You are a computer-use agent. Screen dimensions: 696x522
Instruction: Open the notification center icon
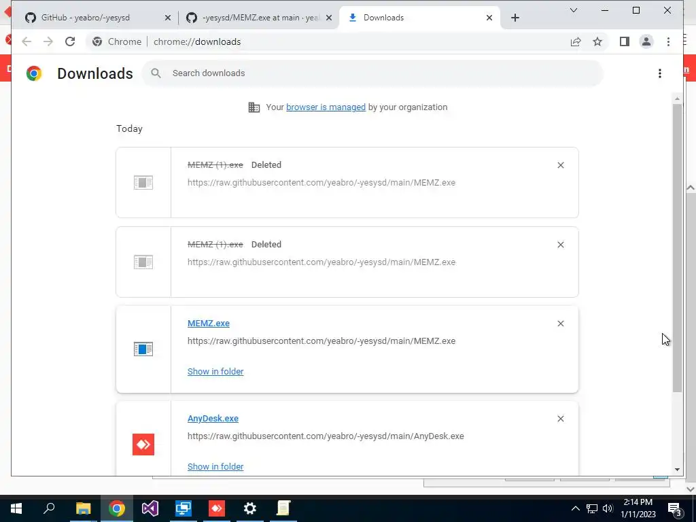click(675, 510)
